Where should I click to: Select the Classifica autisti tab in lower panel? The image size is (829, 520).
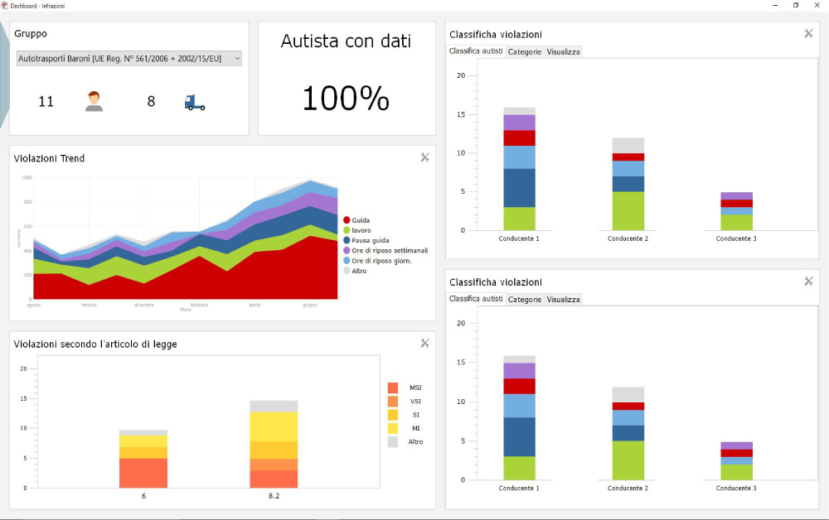point(477,299)
